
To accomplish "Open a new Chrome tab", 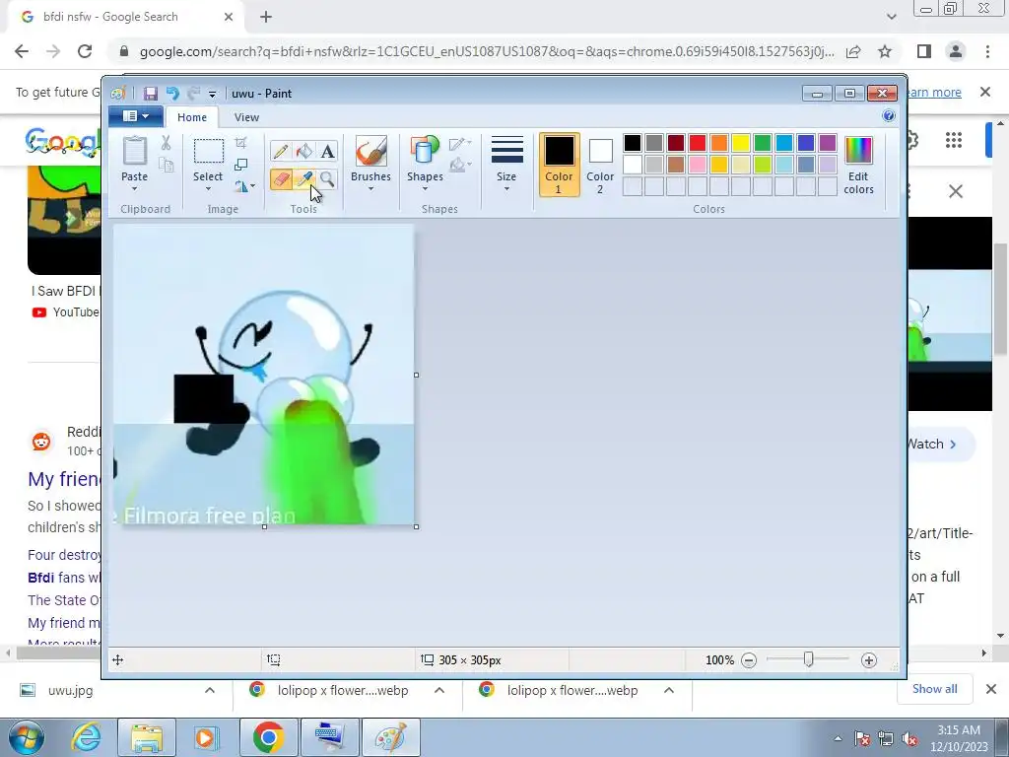I will (x=266, y=17).
